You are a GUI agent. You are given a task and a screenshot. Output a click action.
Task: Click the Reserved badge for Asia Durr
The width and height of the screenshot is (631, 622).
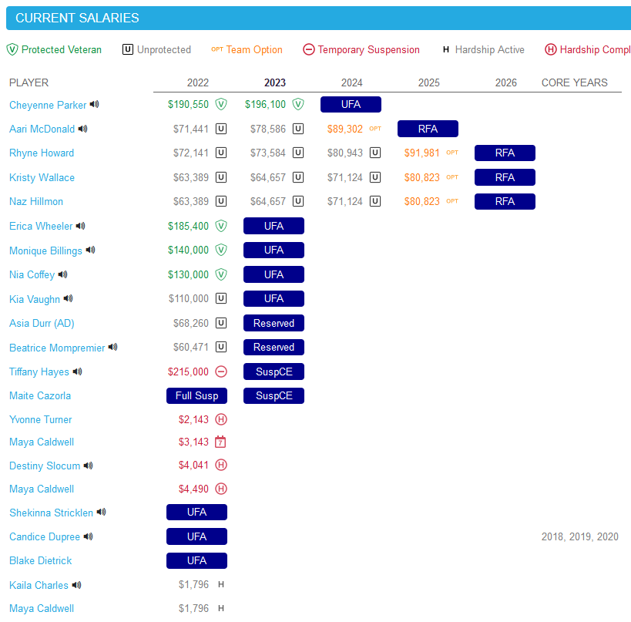coord(274,323)
